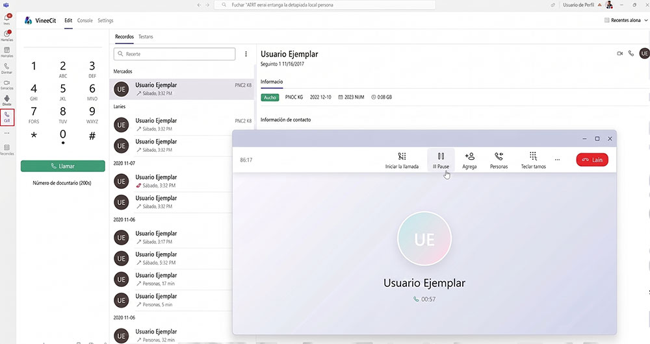Open the Recendas icon in left sidebar
650x344 pixels.
pyautogui.click(x=7, y=149)
